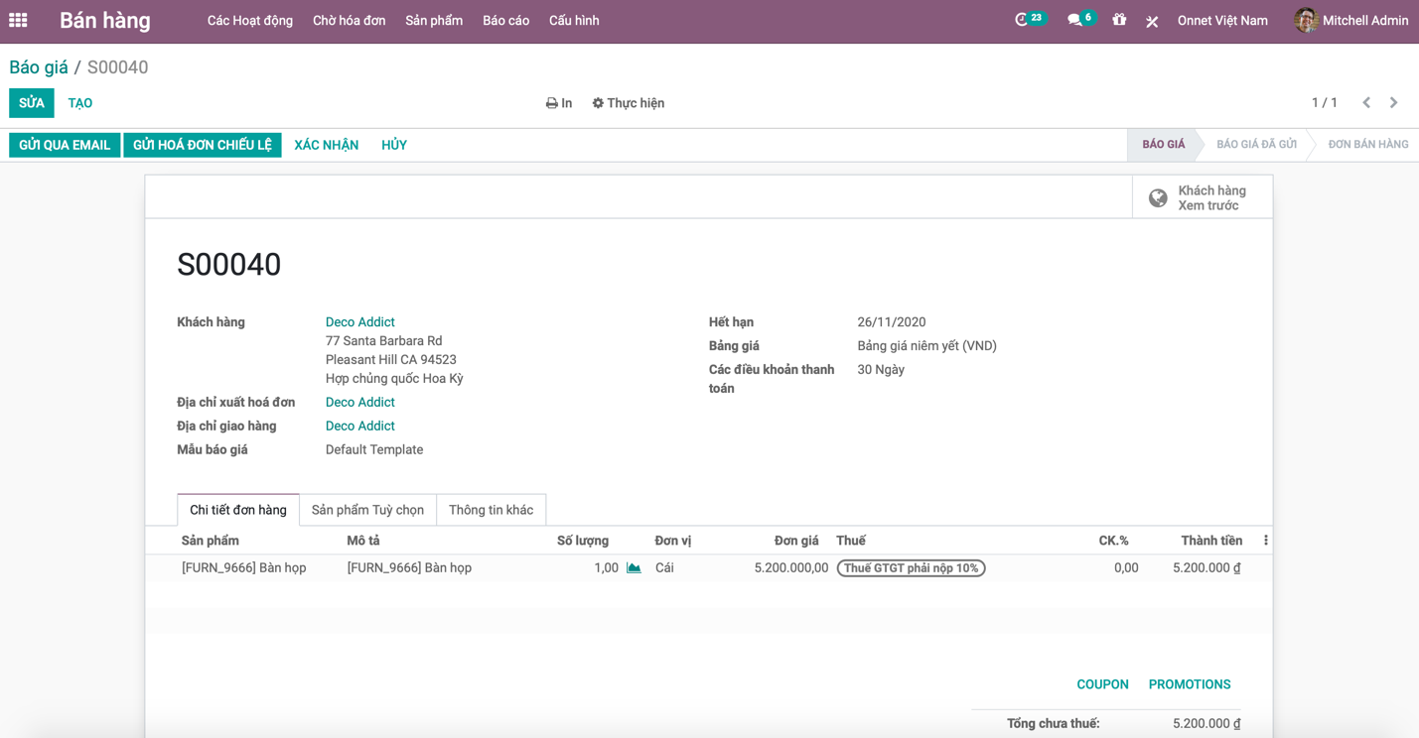Switch to Sản phẩm Tuỳ chọn tab

point(367,510)
